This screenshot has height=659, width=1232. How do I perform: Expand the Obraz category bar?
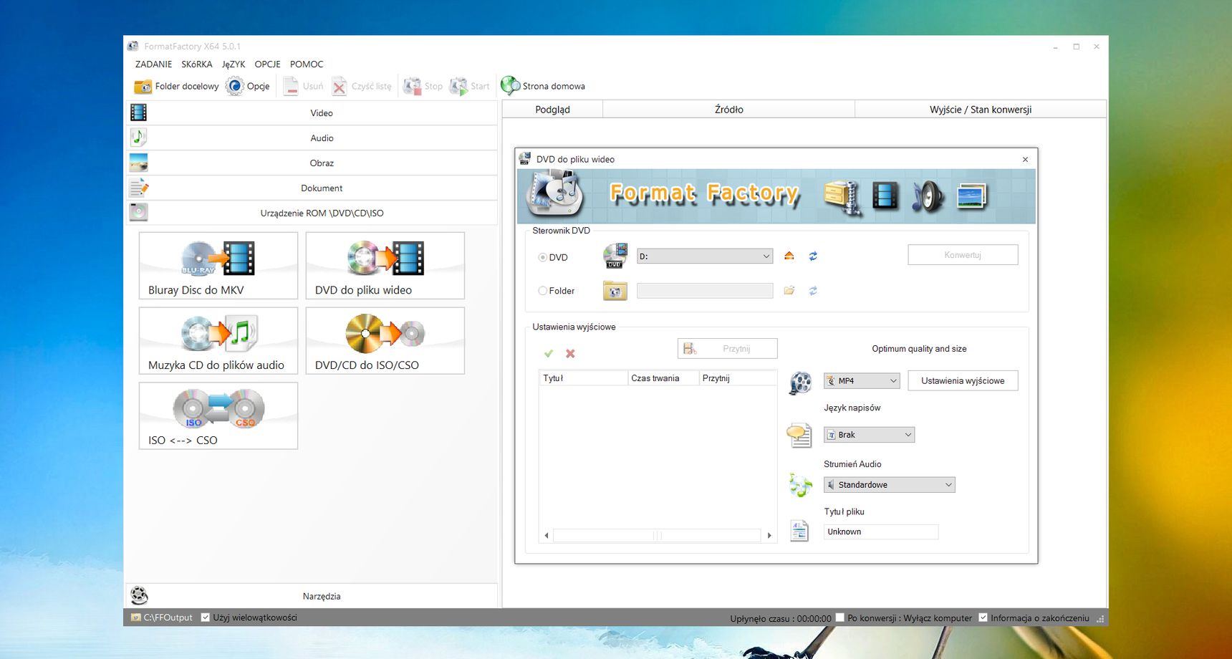pyautogui.click(x=312, y=163)
